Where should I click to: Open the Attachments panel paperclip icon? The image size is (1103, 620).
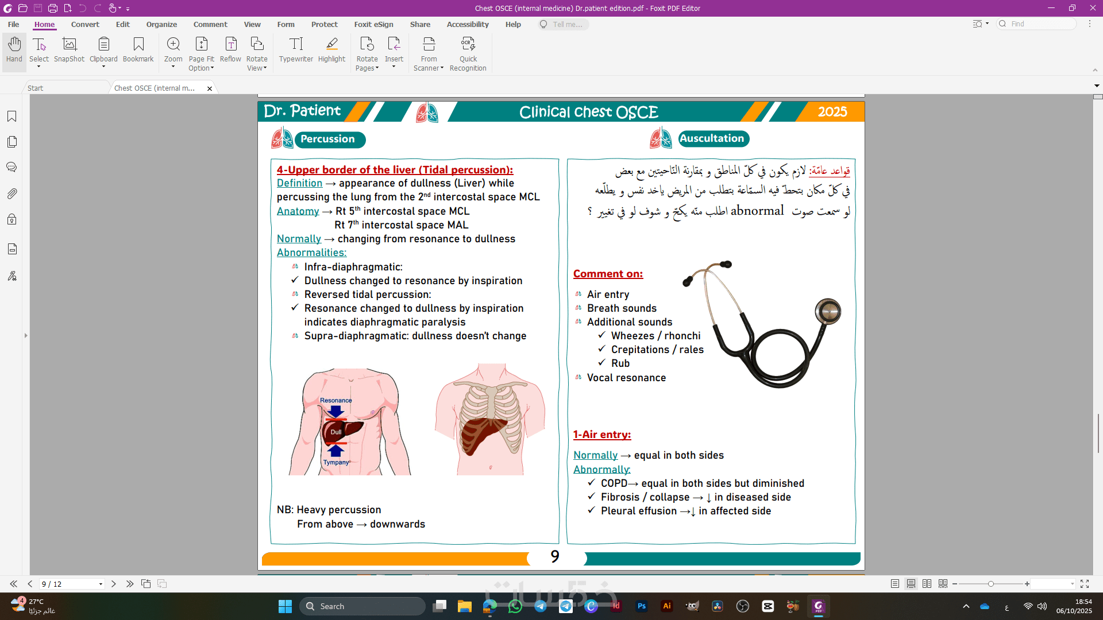tap(11, 194)
